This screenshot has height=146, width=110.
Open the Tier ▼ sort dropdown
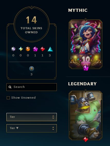point(32,128)
